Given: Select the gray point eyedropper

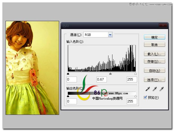Looking at the screenshot, I should point(155,89).
